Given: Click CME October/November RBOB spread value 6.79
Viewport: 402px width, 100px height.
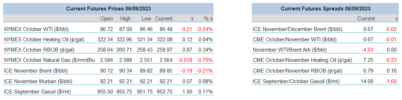Looking at the screenshot, I should pyautogui.click(x=369, y=71).
